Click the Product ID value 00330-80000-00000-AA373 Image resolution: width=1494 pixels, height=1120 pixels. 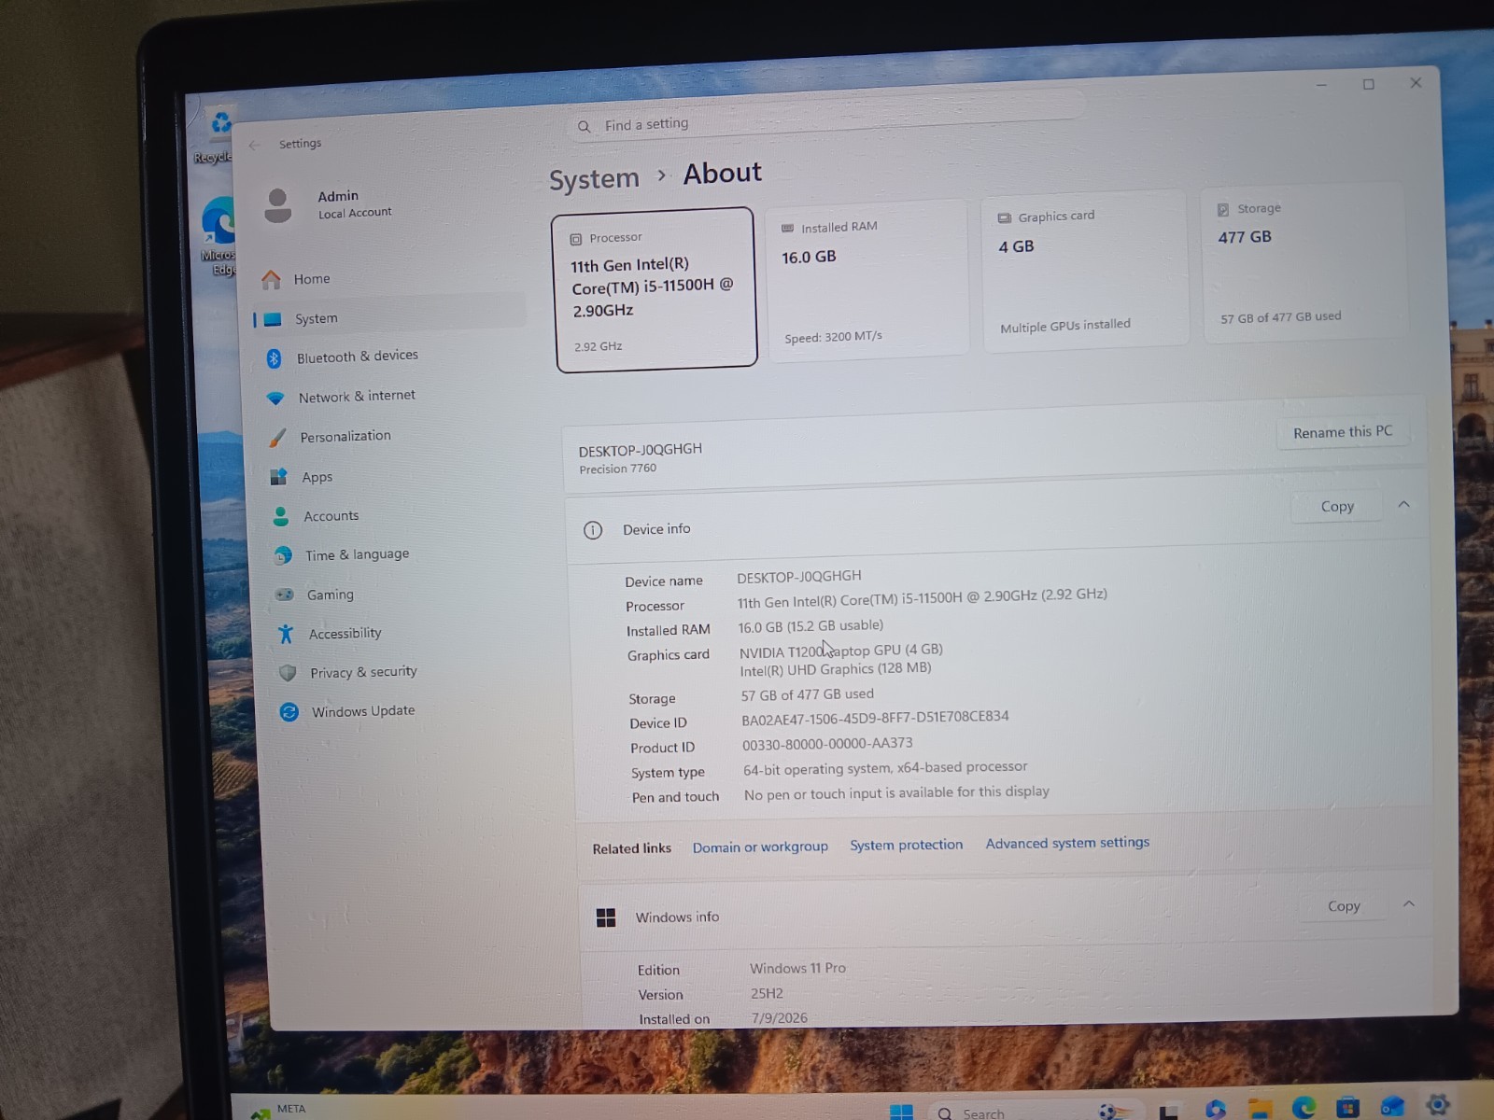coord(827,744)
